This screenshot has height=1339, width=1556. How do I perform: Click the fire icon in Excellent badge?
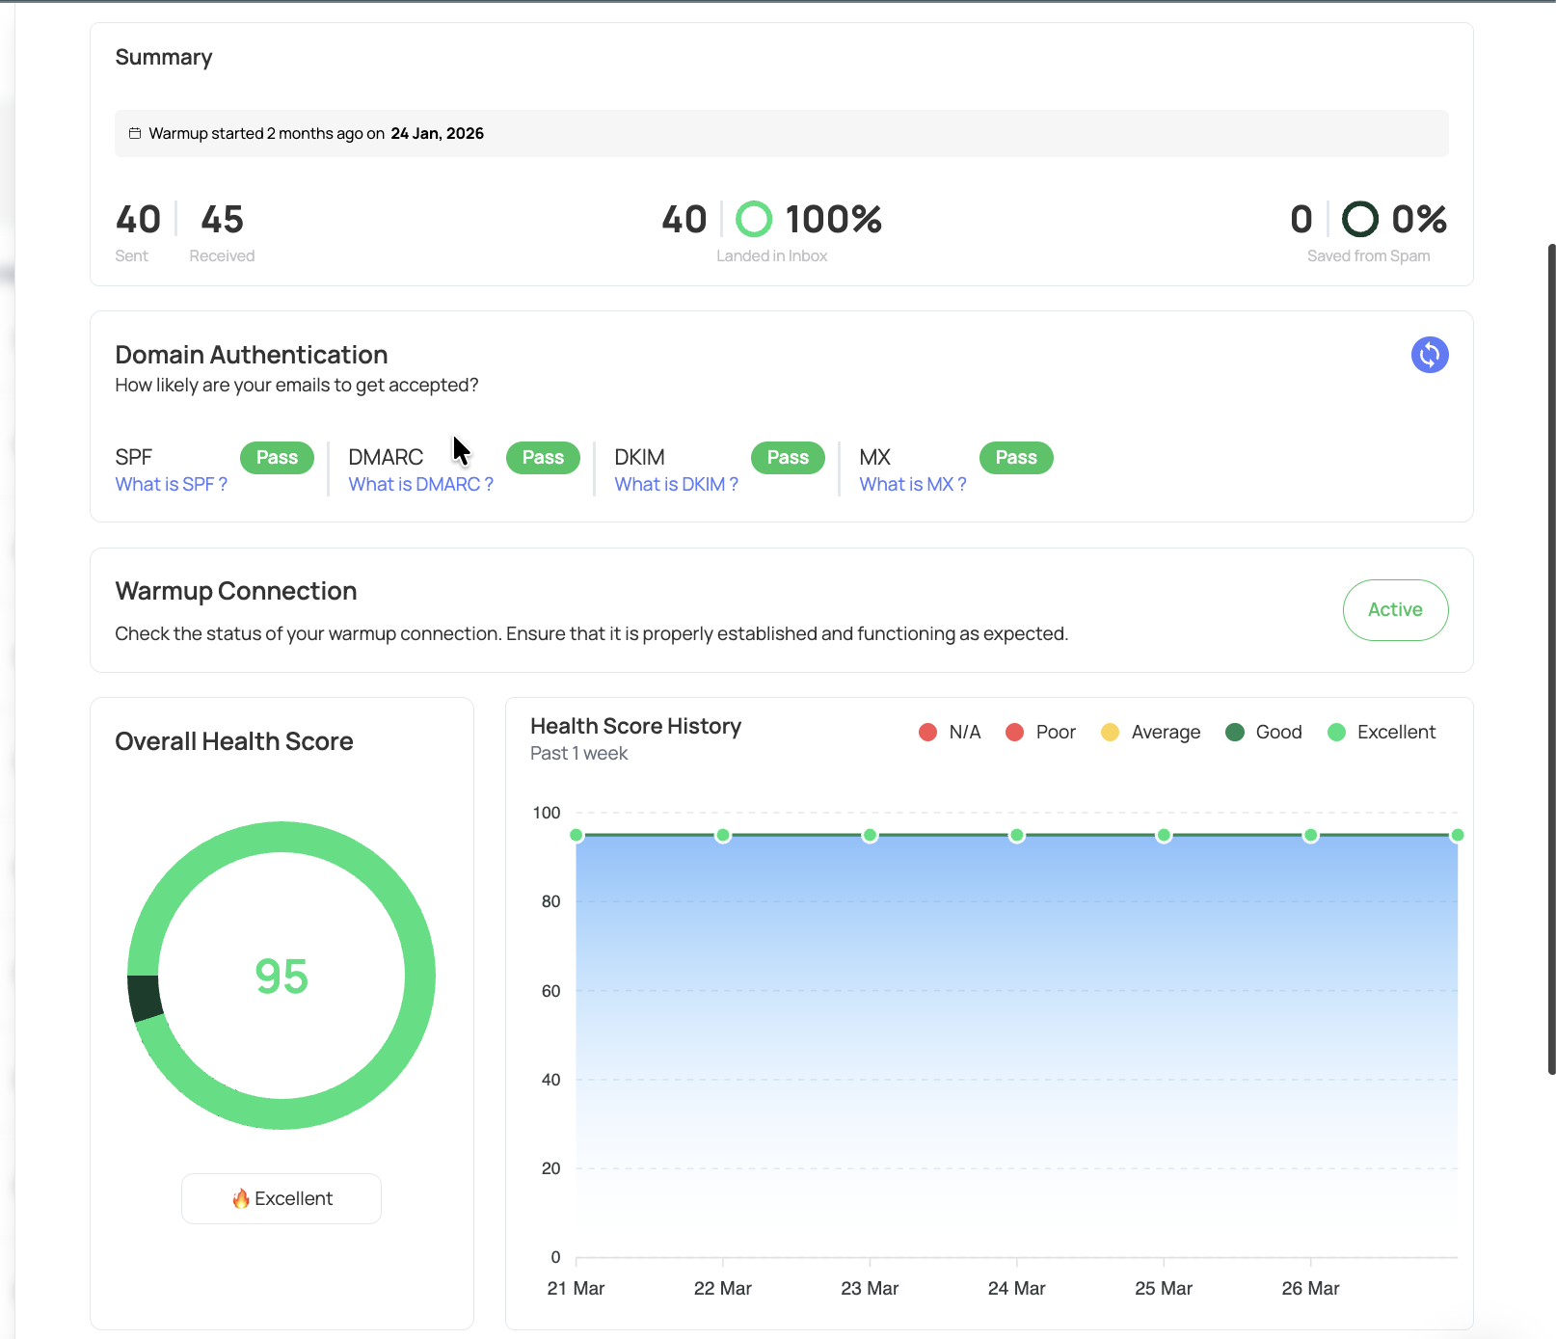pyautogui.click(x=241, y=1198)
